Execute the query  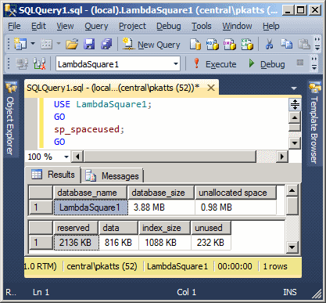215,64
